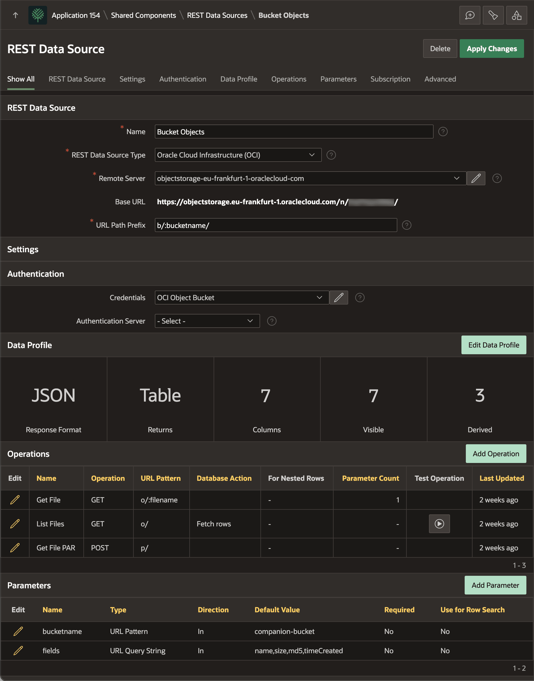This screenshot has width=534, height=681.
Task: Edit the fields parameter
Action: point(18,651)
